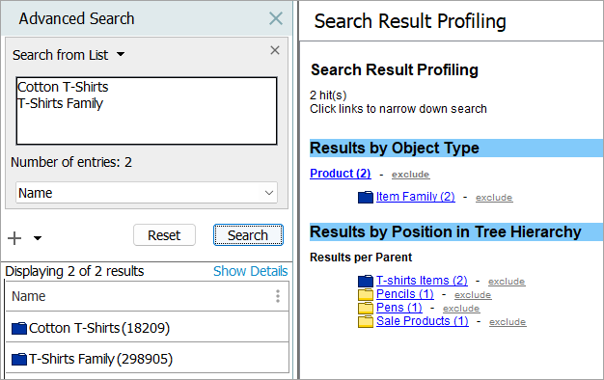Open the Name attribute combo box
The image size is (604, 380).
(147, 193)
